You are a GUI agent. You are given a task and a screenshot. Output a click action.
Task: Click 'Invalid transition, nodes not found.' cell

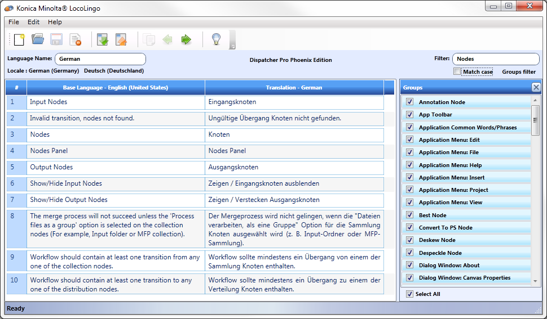[x=116, y=118]
